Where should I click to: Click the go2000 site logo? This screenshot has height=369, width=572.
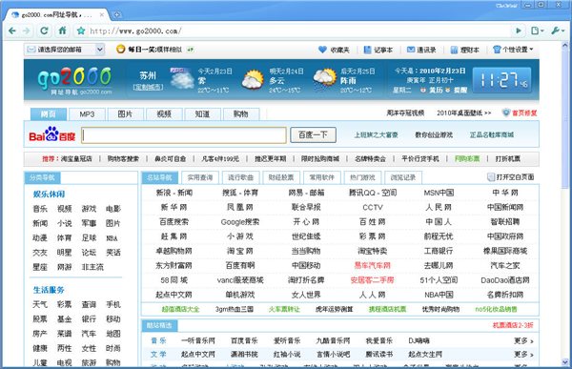coord(74,80)
